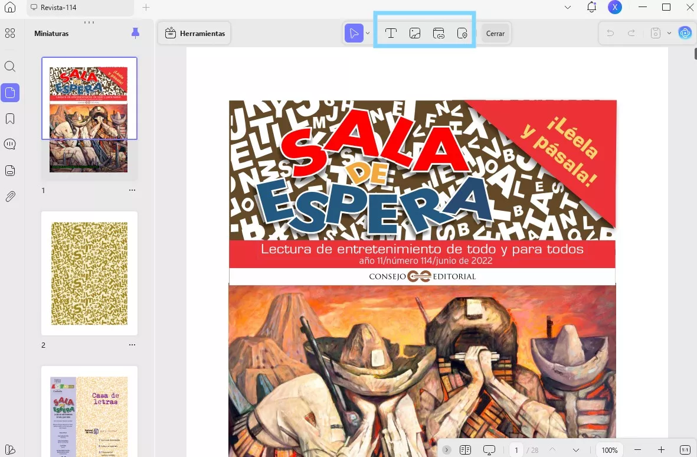Start slideshow presentation mode
The width and height of the screenshot is (697, 457).
point(489,450)
